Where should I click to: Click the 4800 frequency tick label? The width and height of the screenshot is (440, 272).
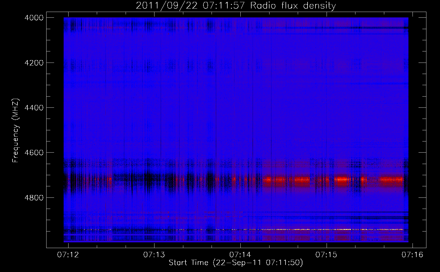[x=34, y=198]
